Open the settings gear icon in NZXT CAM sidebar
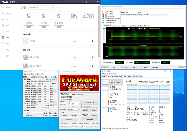Image resolution: width=187 pixels, height=131 pixels. tap(3, 56)
